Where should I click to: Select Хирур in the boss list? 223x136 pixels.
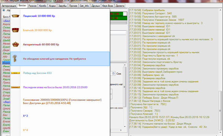click(x=6, y=76)
